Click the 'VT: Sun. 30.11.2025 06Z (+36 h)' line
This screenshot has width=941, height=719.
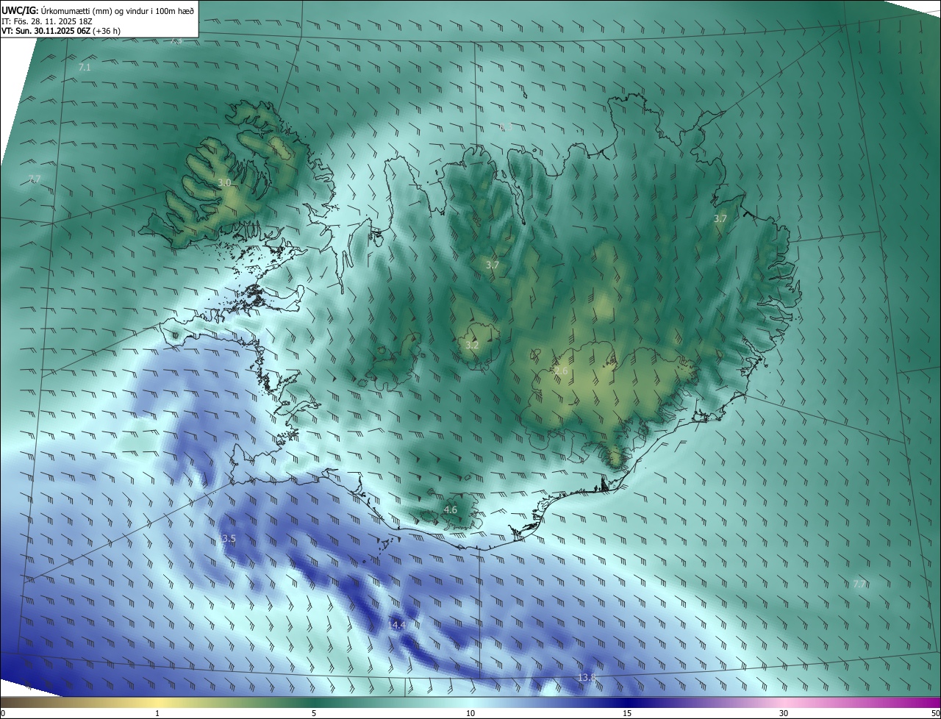[x=61, y=31]
